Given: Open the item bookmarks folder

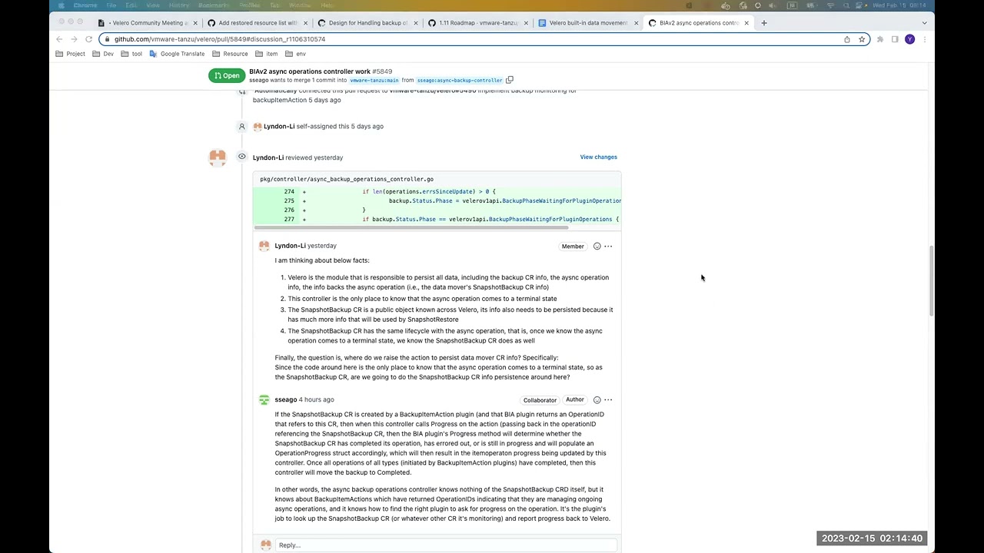Looking at the screenshot, I should tap(266, 54).
